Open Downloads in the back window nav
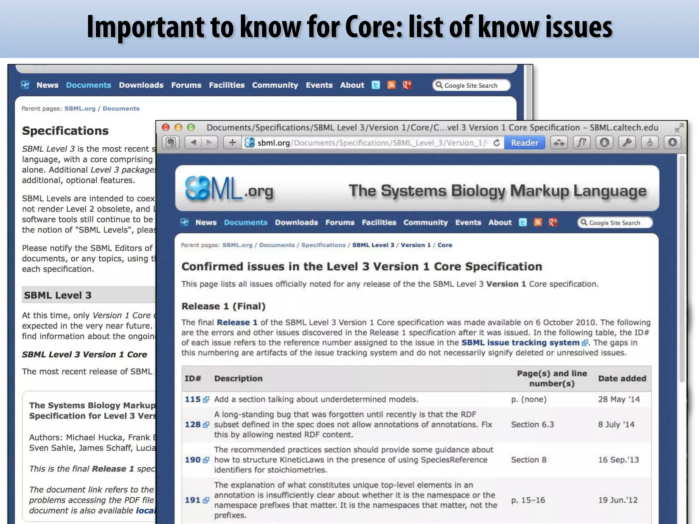Image resolution: width=699 pixels, height=524 pixels. [x=141, y=85]
